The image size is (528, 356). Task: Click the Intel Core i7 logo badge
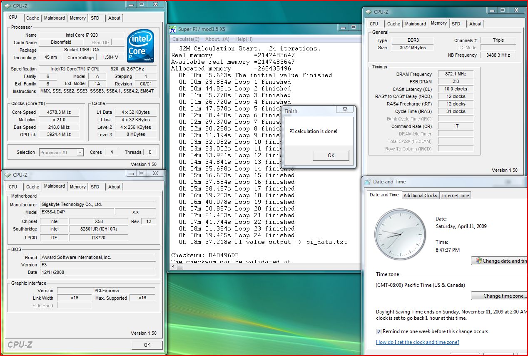pos(140,46)
